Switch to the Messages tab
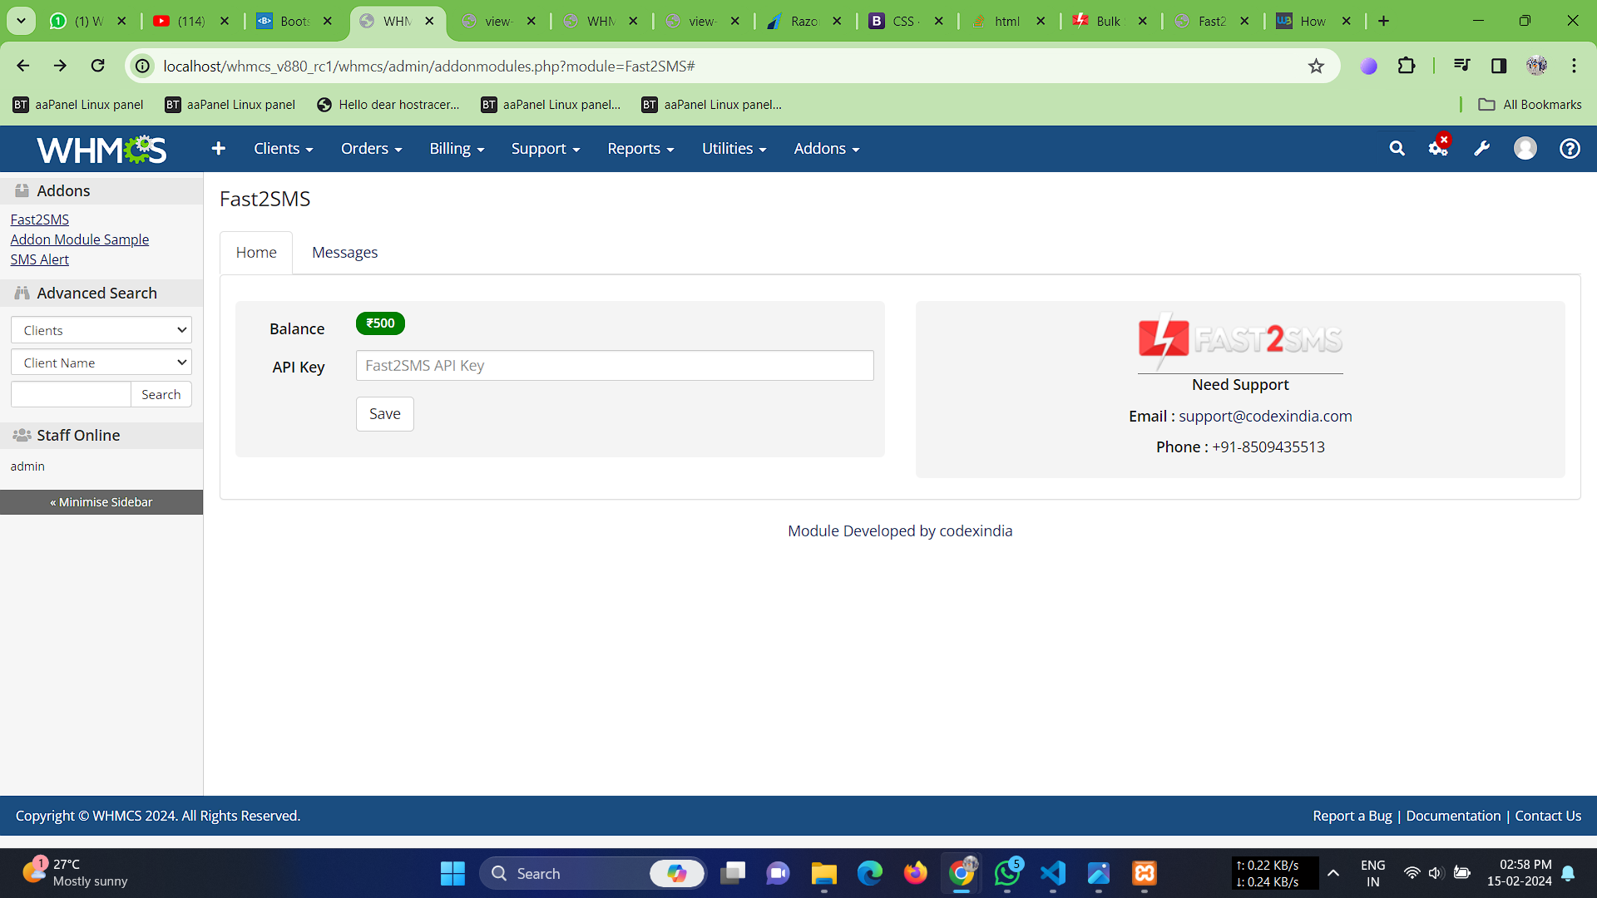1597x898 pixels. point(344,253)
